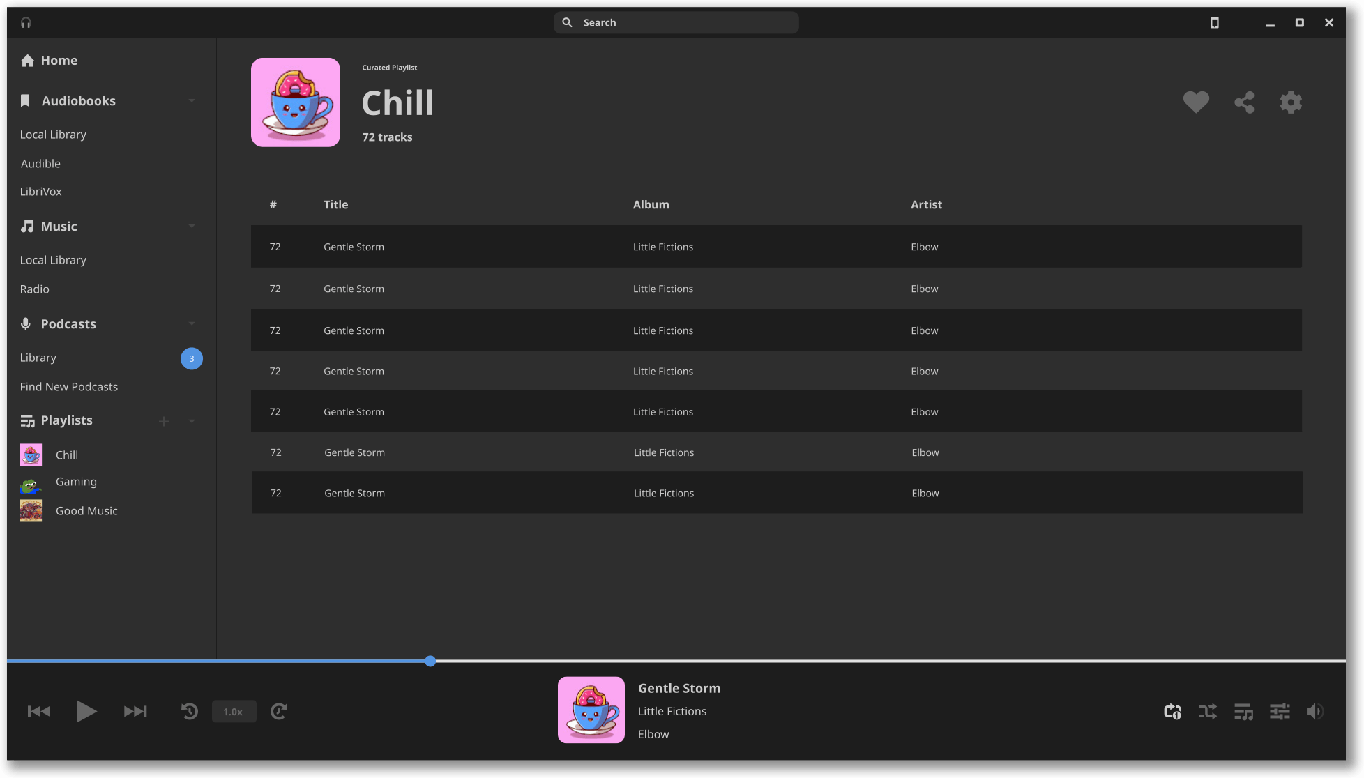Click the search input field
The height and width of the screenshot is (778, 1364).
coord(676,22)
